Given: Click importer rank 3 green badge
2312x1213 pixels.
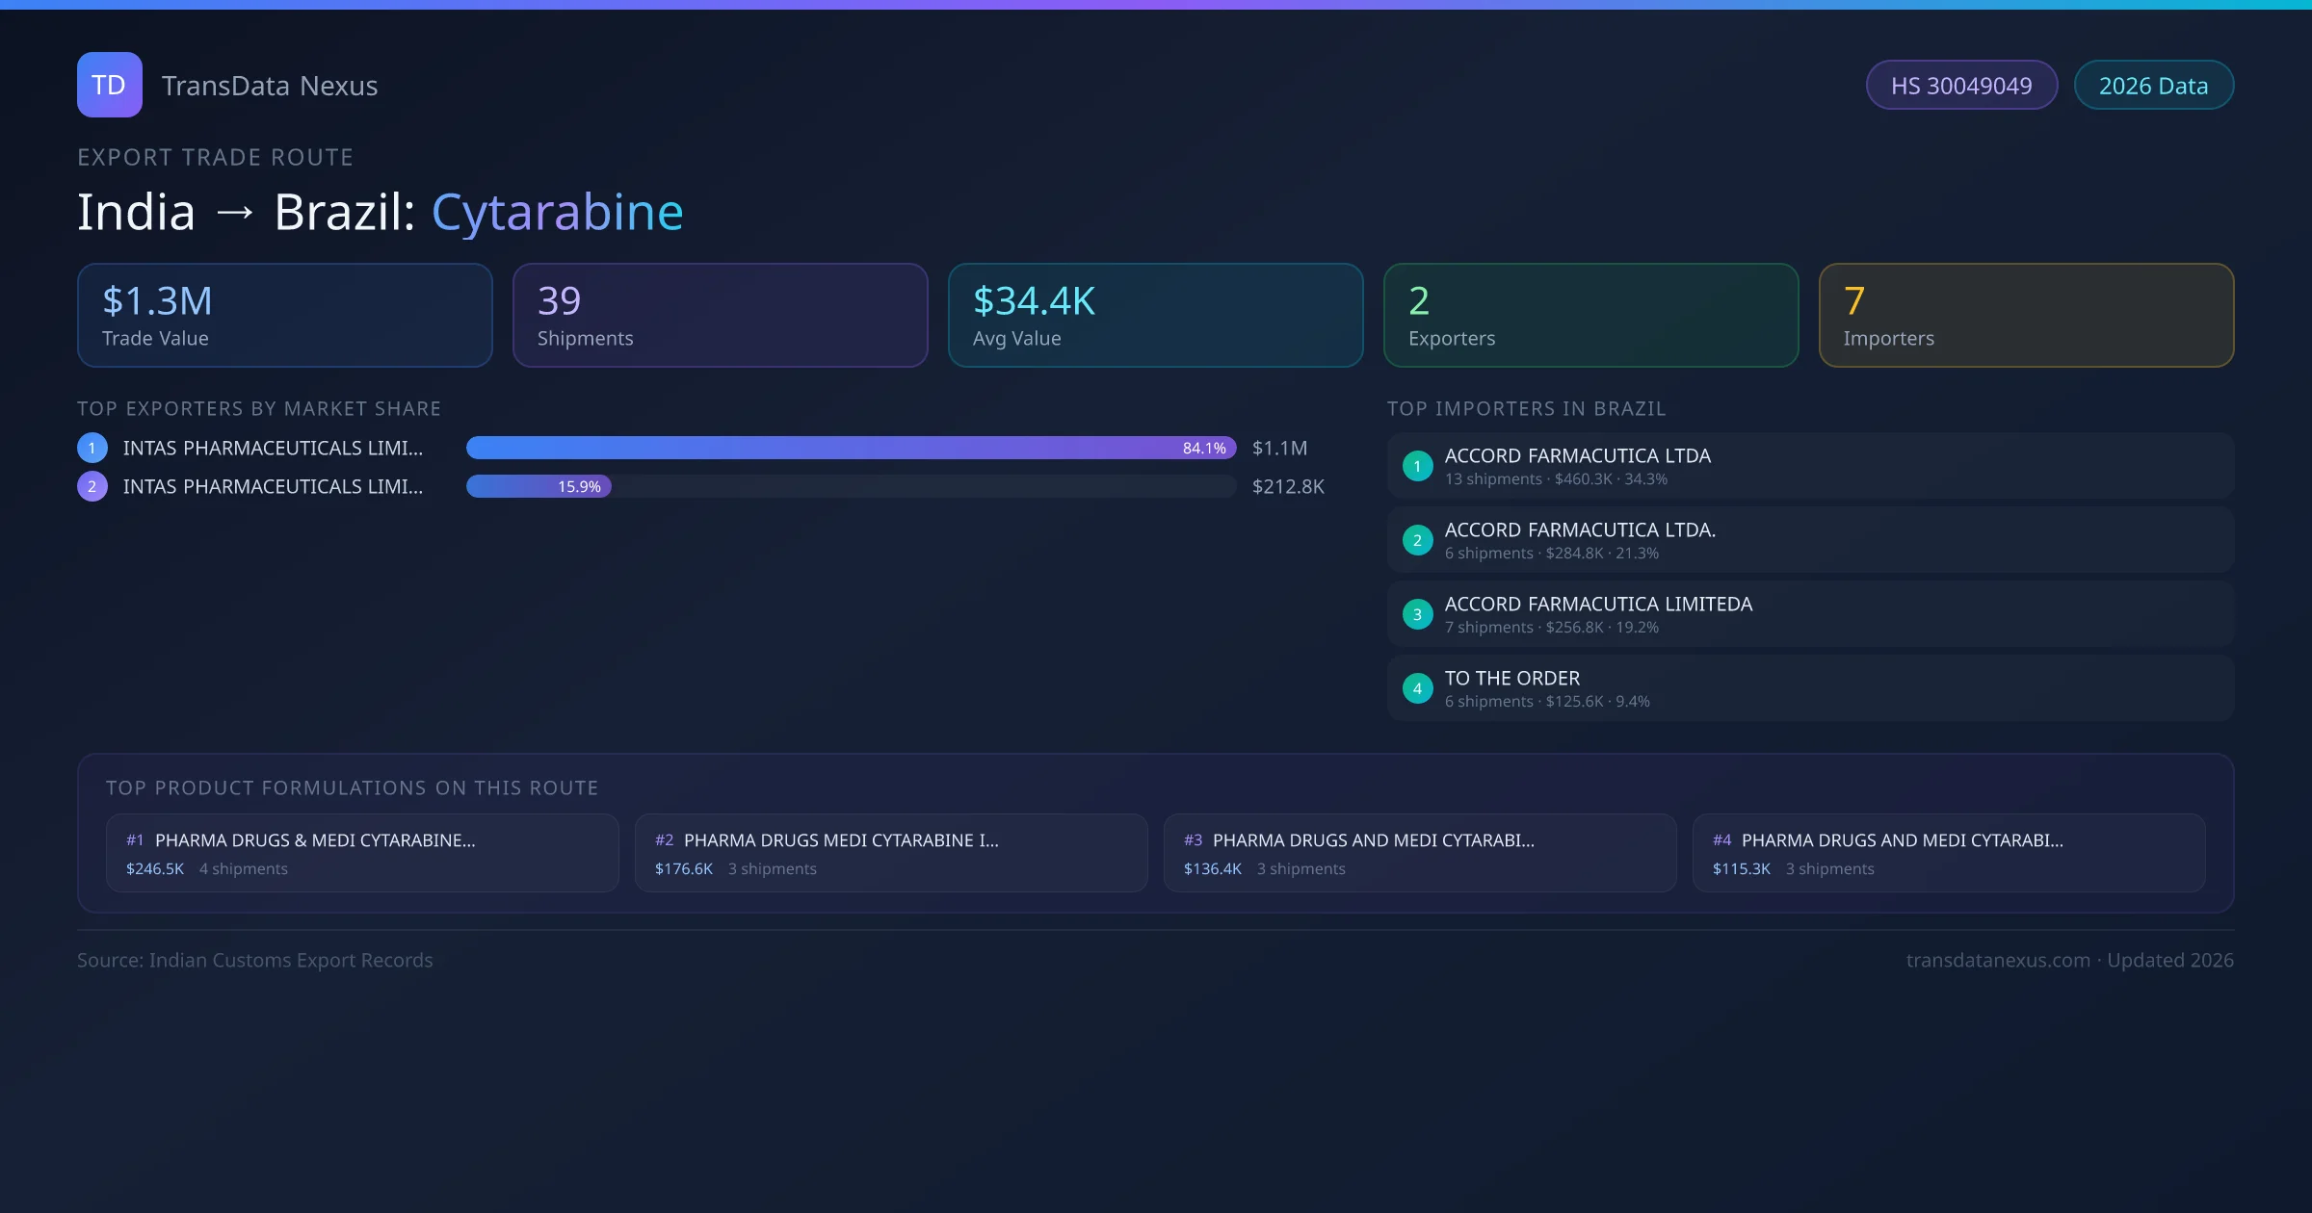Looking at the screenshot, I should pos(1417,614).
